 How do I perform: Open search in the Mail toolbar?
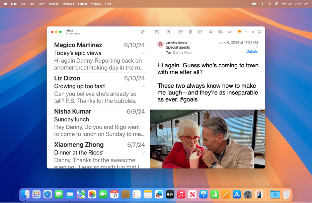(259, 32)
